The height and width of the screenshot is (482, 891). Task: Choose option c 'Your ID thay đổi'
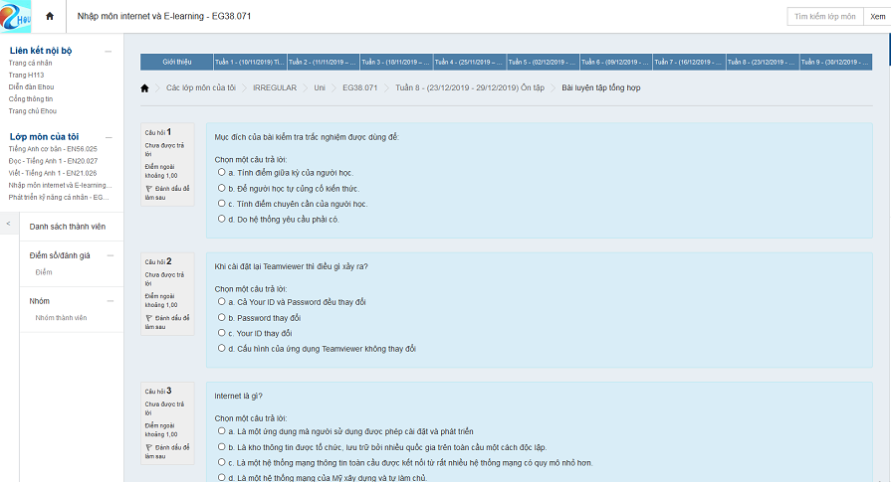[x=221, y=333]
